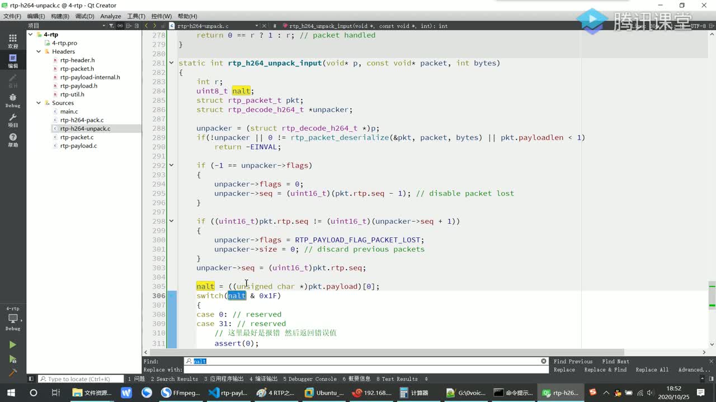Open the 控件(W) menu

162,16
